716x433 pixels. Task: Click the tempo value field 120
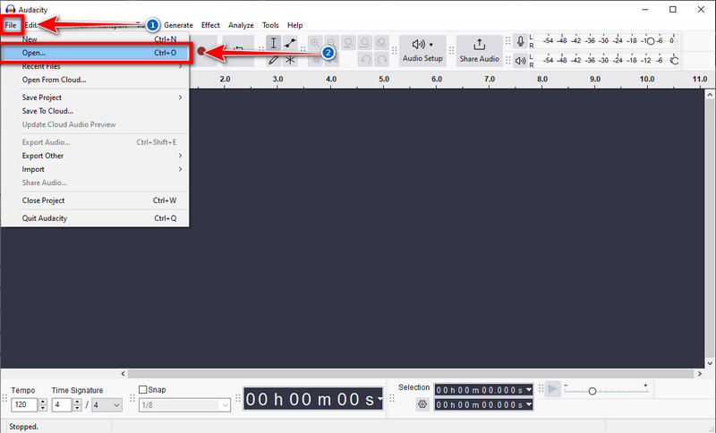24,404
